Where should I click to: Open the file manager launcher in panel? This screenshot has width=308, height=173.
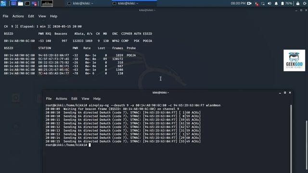point(20,3)
